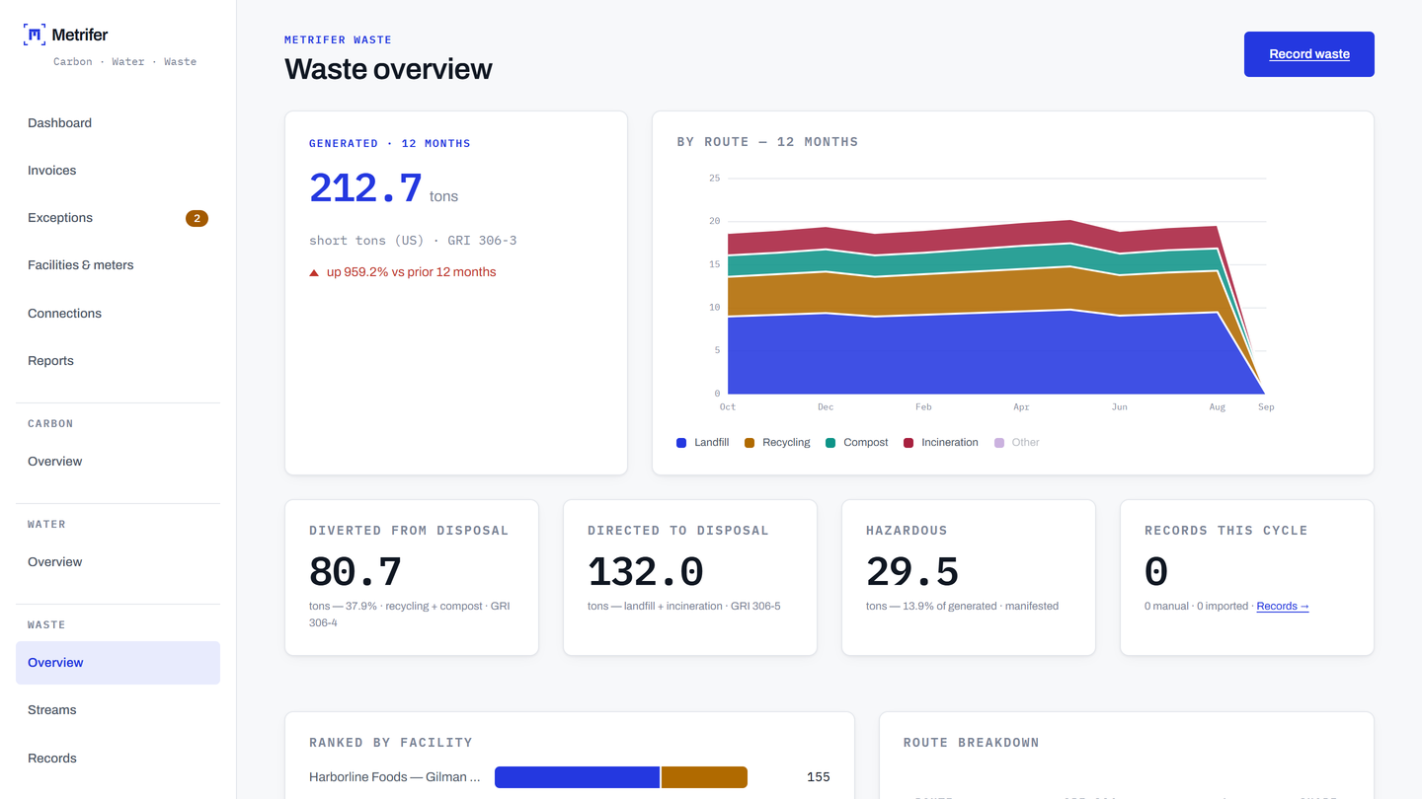
Task: Click the Waste overview heading
Action: click(x=388, y=69)
